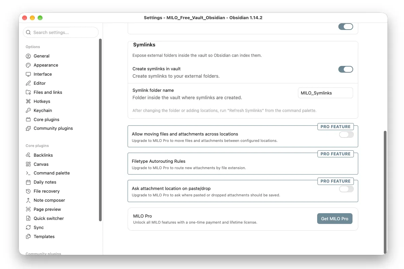This screenshot has height=269, width=404.
Task: Click the Refresh Symlinks hint text
Action: coord(225,111)
